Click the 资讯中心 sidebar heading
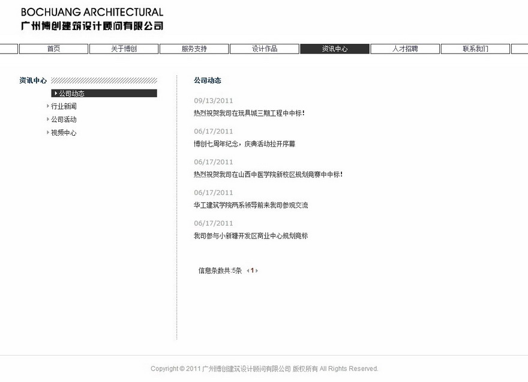The image size is (528, 382). [33, 80]
